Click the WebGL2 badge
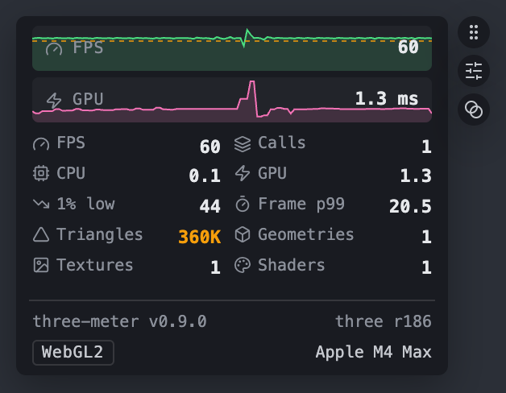Viewport: 506px width, 393px height. [x=73, y=353]
